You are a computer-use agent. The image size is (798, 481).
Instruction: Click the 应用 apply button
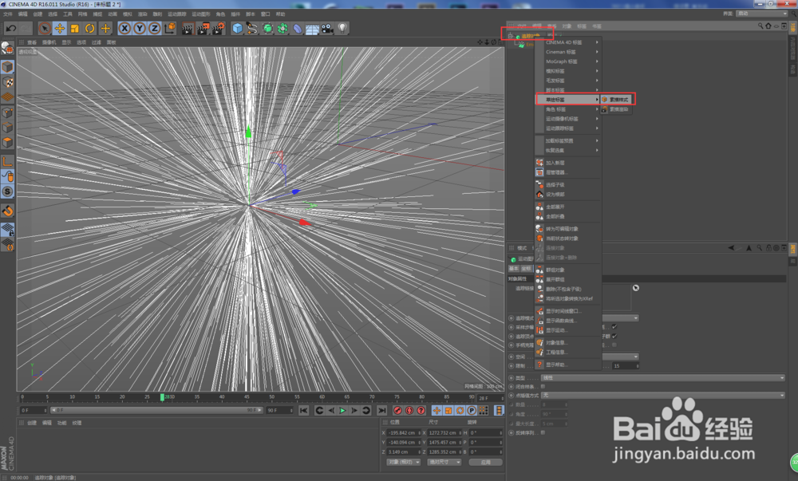[x=485, y=462]
